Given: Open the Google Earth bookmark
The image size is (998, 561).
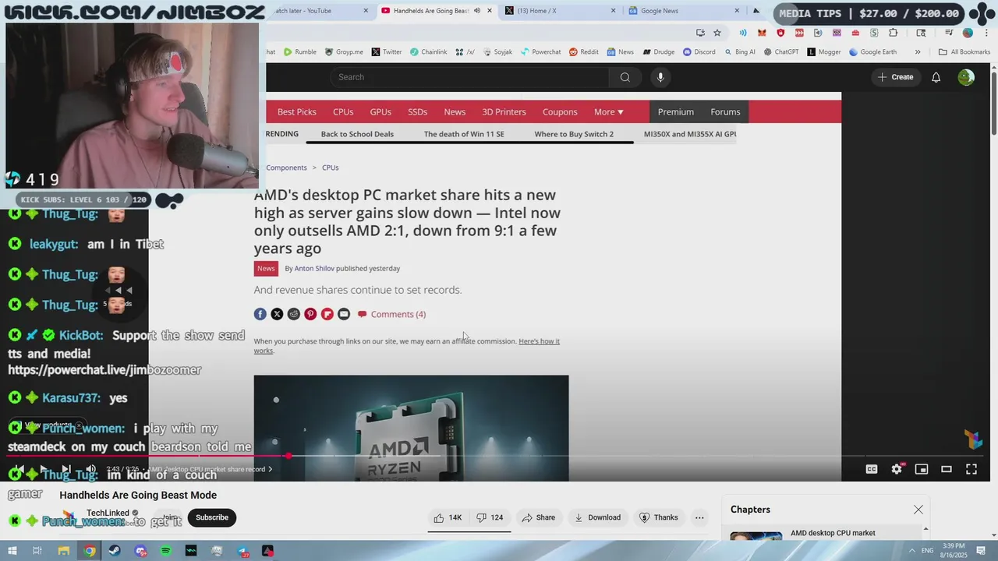Looking at the screenshot, I should point(872,52).
